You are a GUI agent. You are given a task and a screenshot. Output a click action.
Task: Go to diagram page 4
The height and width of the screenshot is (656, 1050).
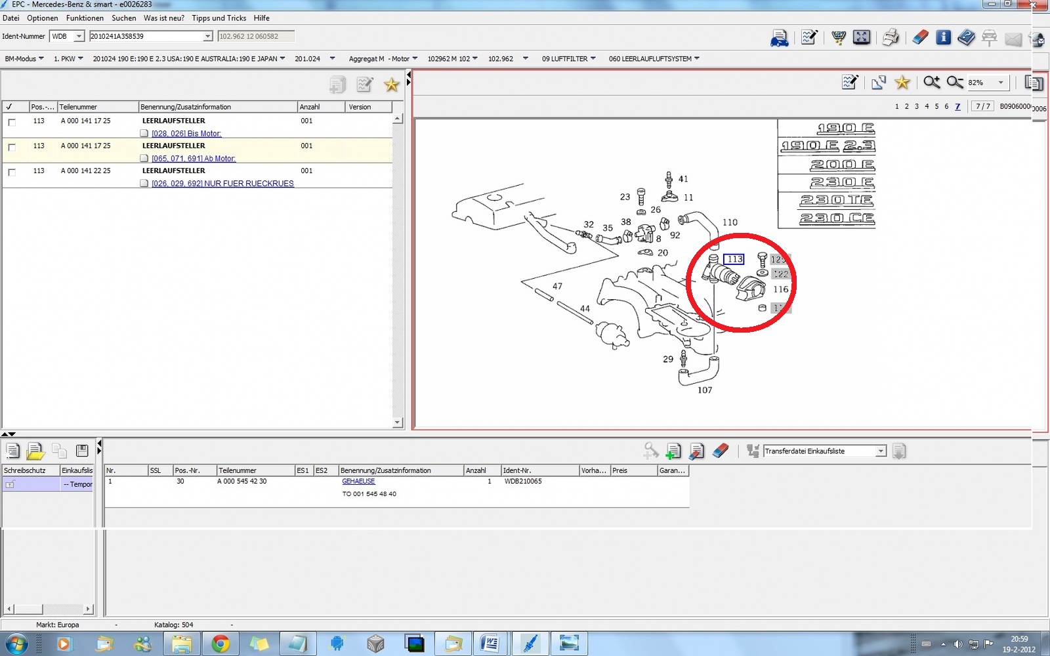point(927,106)
